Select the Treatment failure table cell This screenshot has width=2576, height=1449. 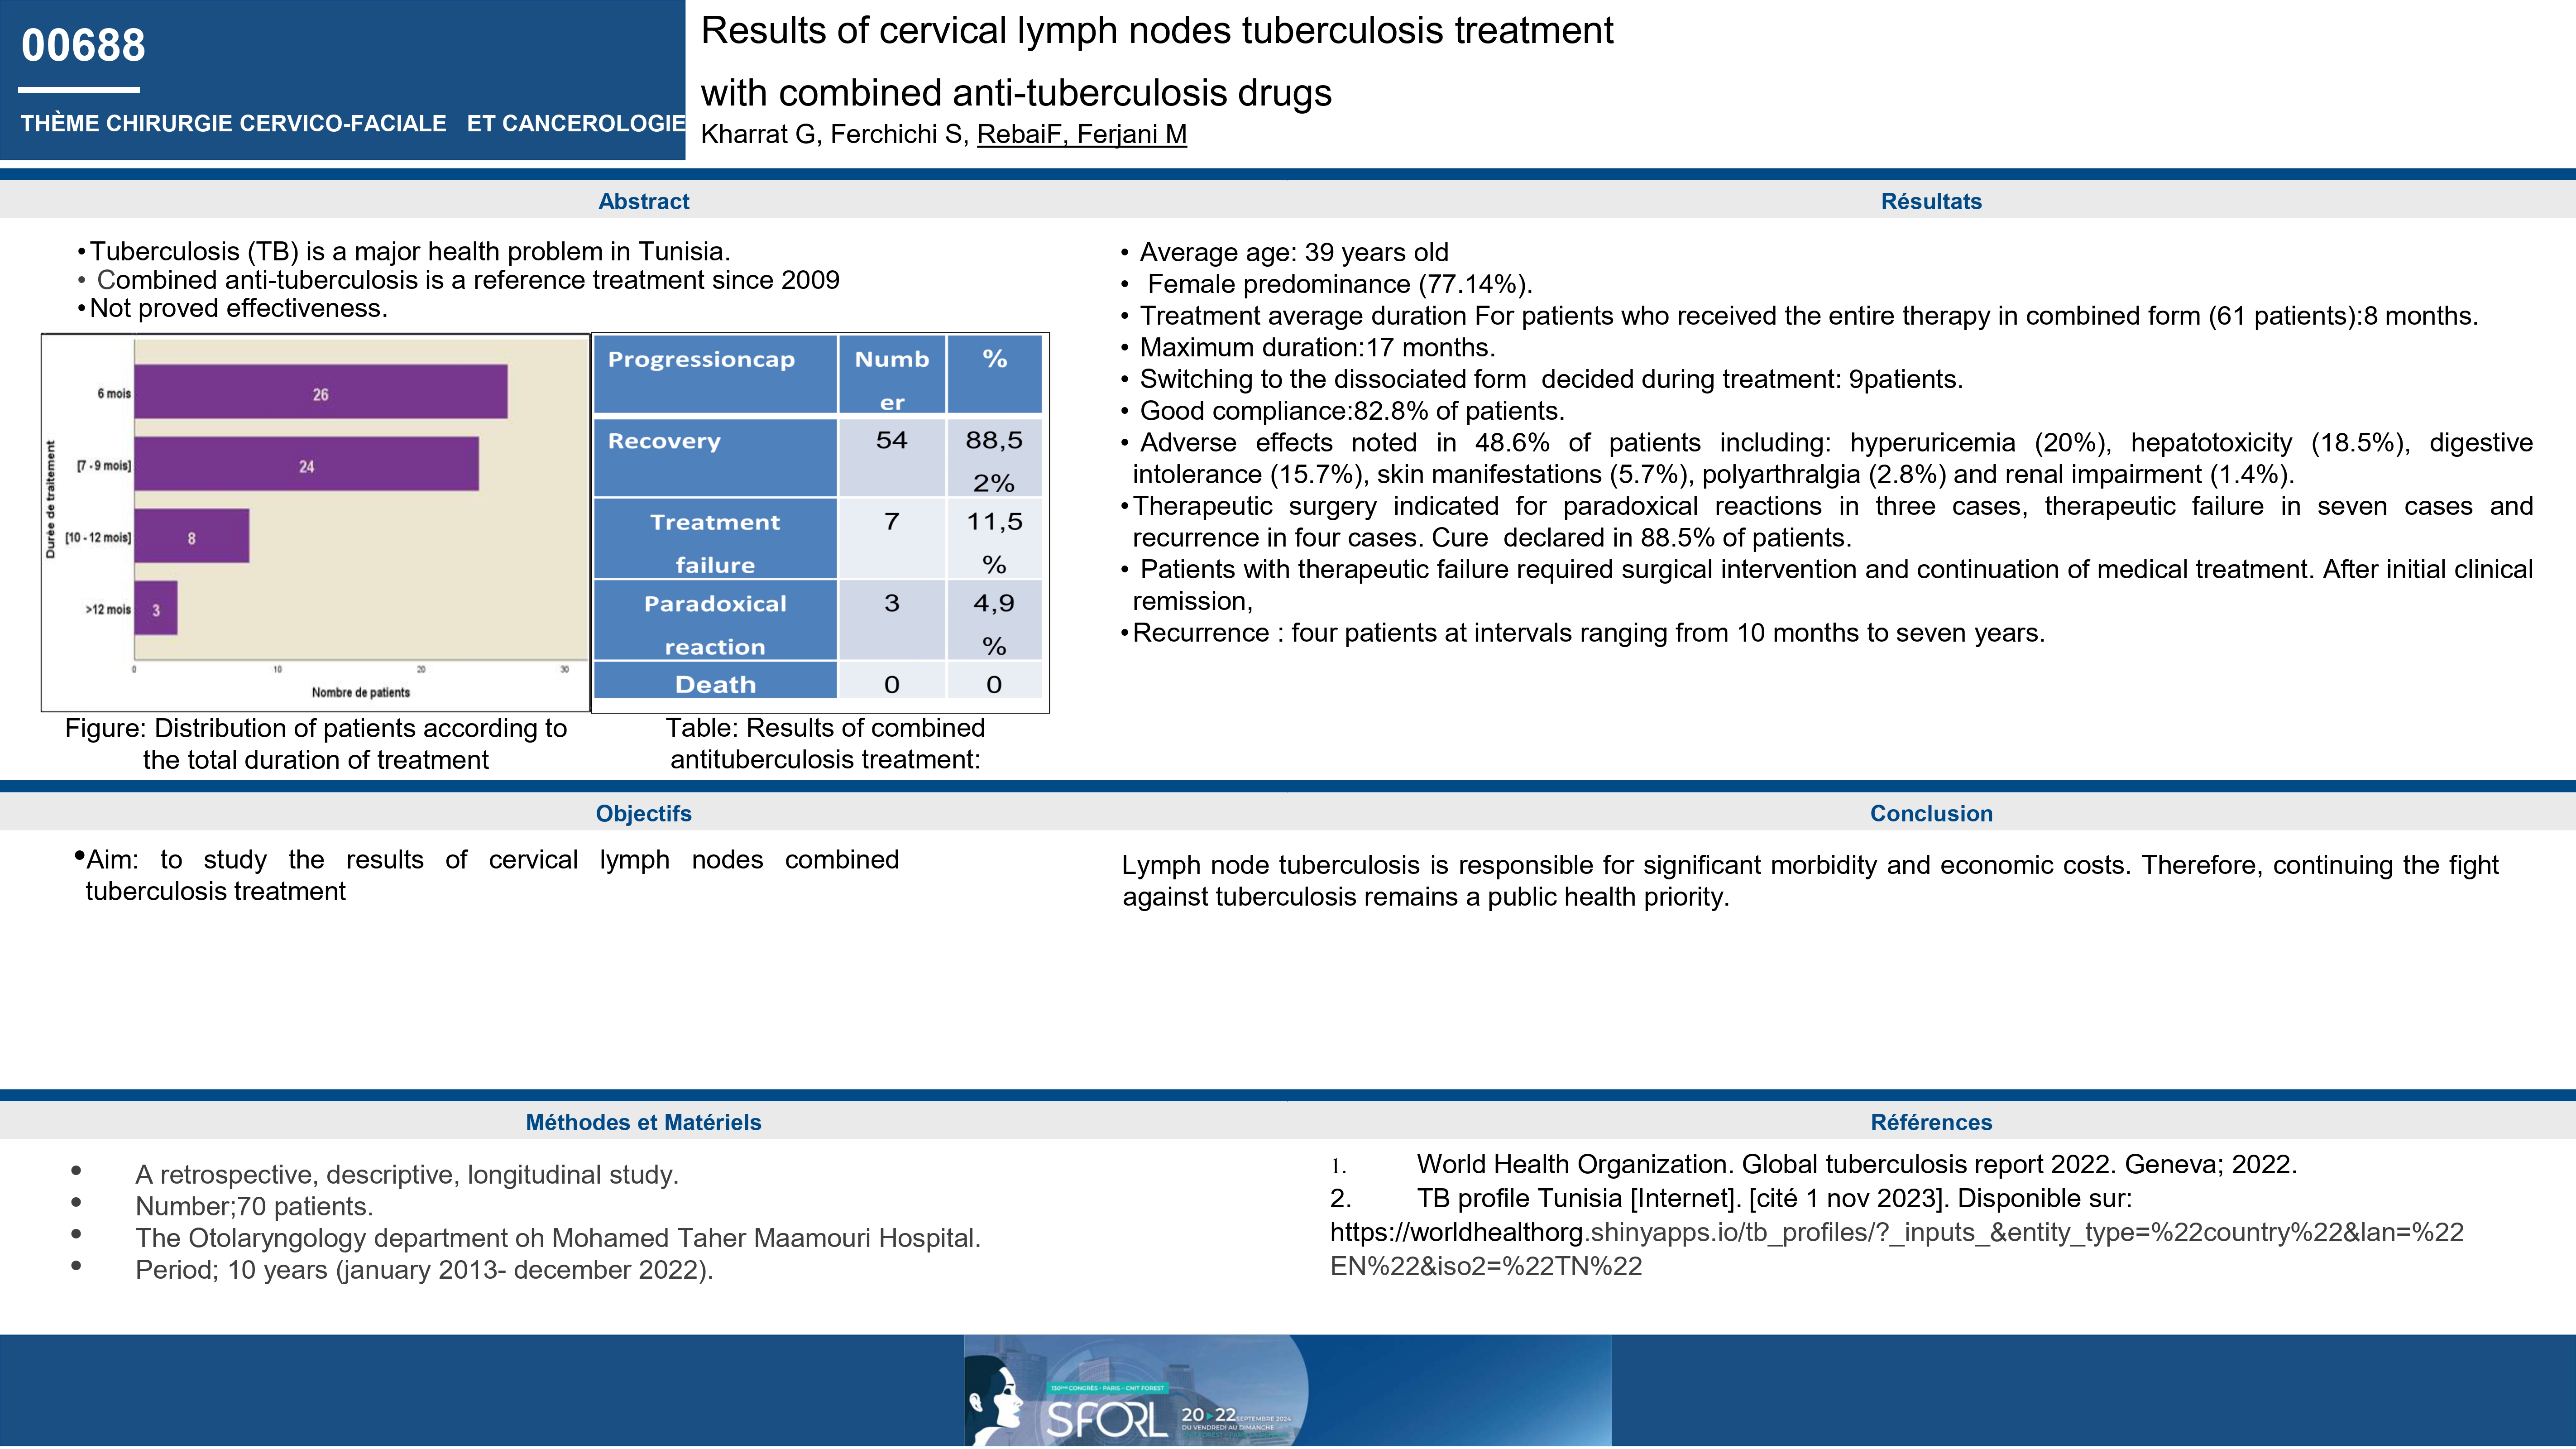714,540
